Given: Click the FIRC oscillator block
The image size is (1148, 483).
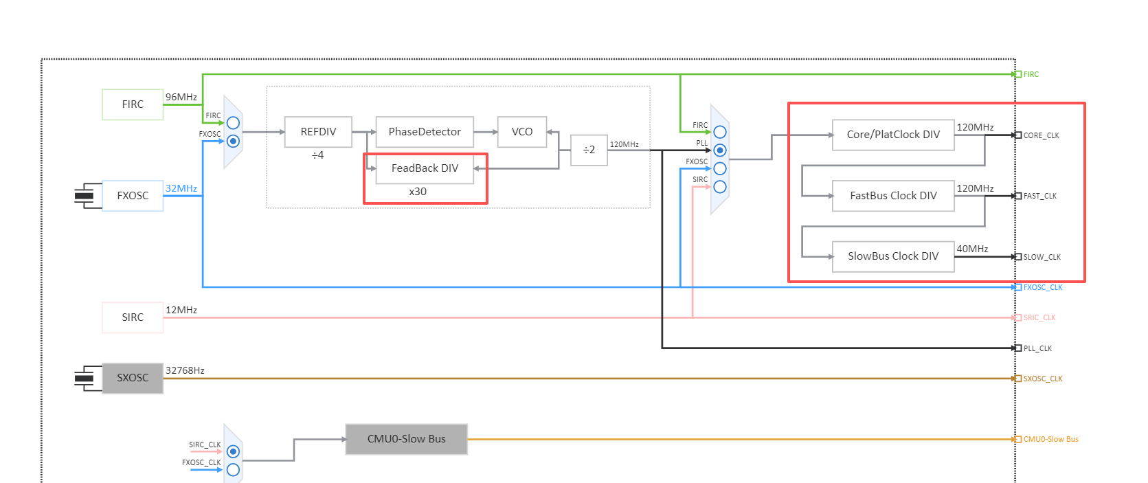Looking at the screenshot, I should 133,104.
